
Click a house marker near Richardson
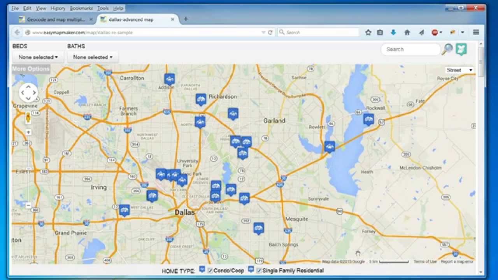pos(201,99)
